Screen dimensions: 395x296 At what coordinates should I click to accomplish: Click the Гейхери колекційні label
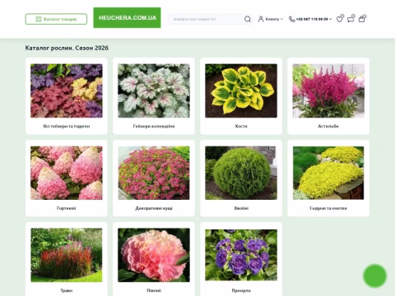click(x=154, y=126)
